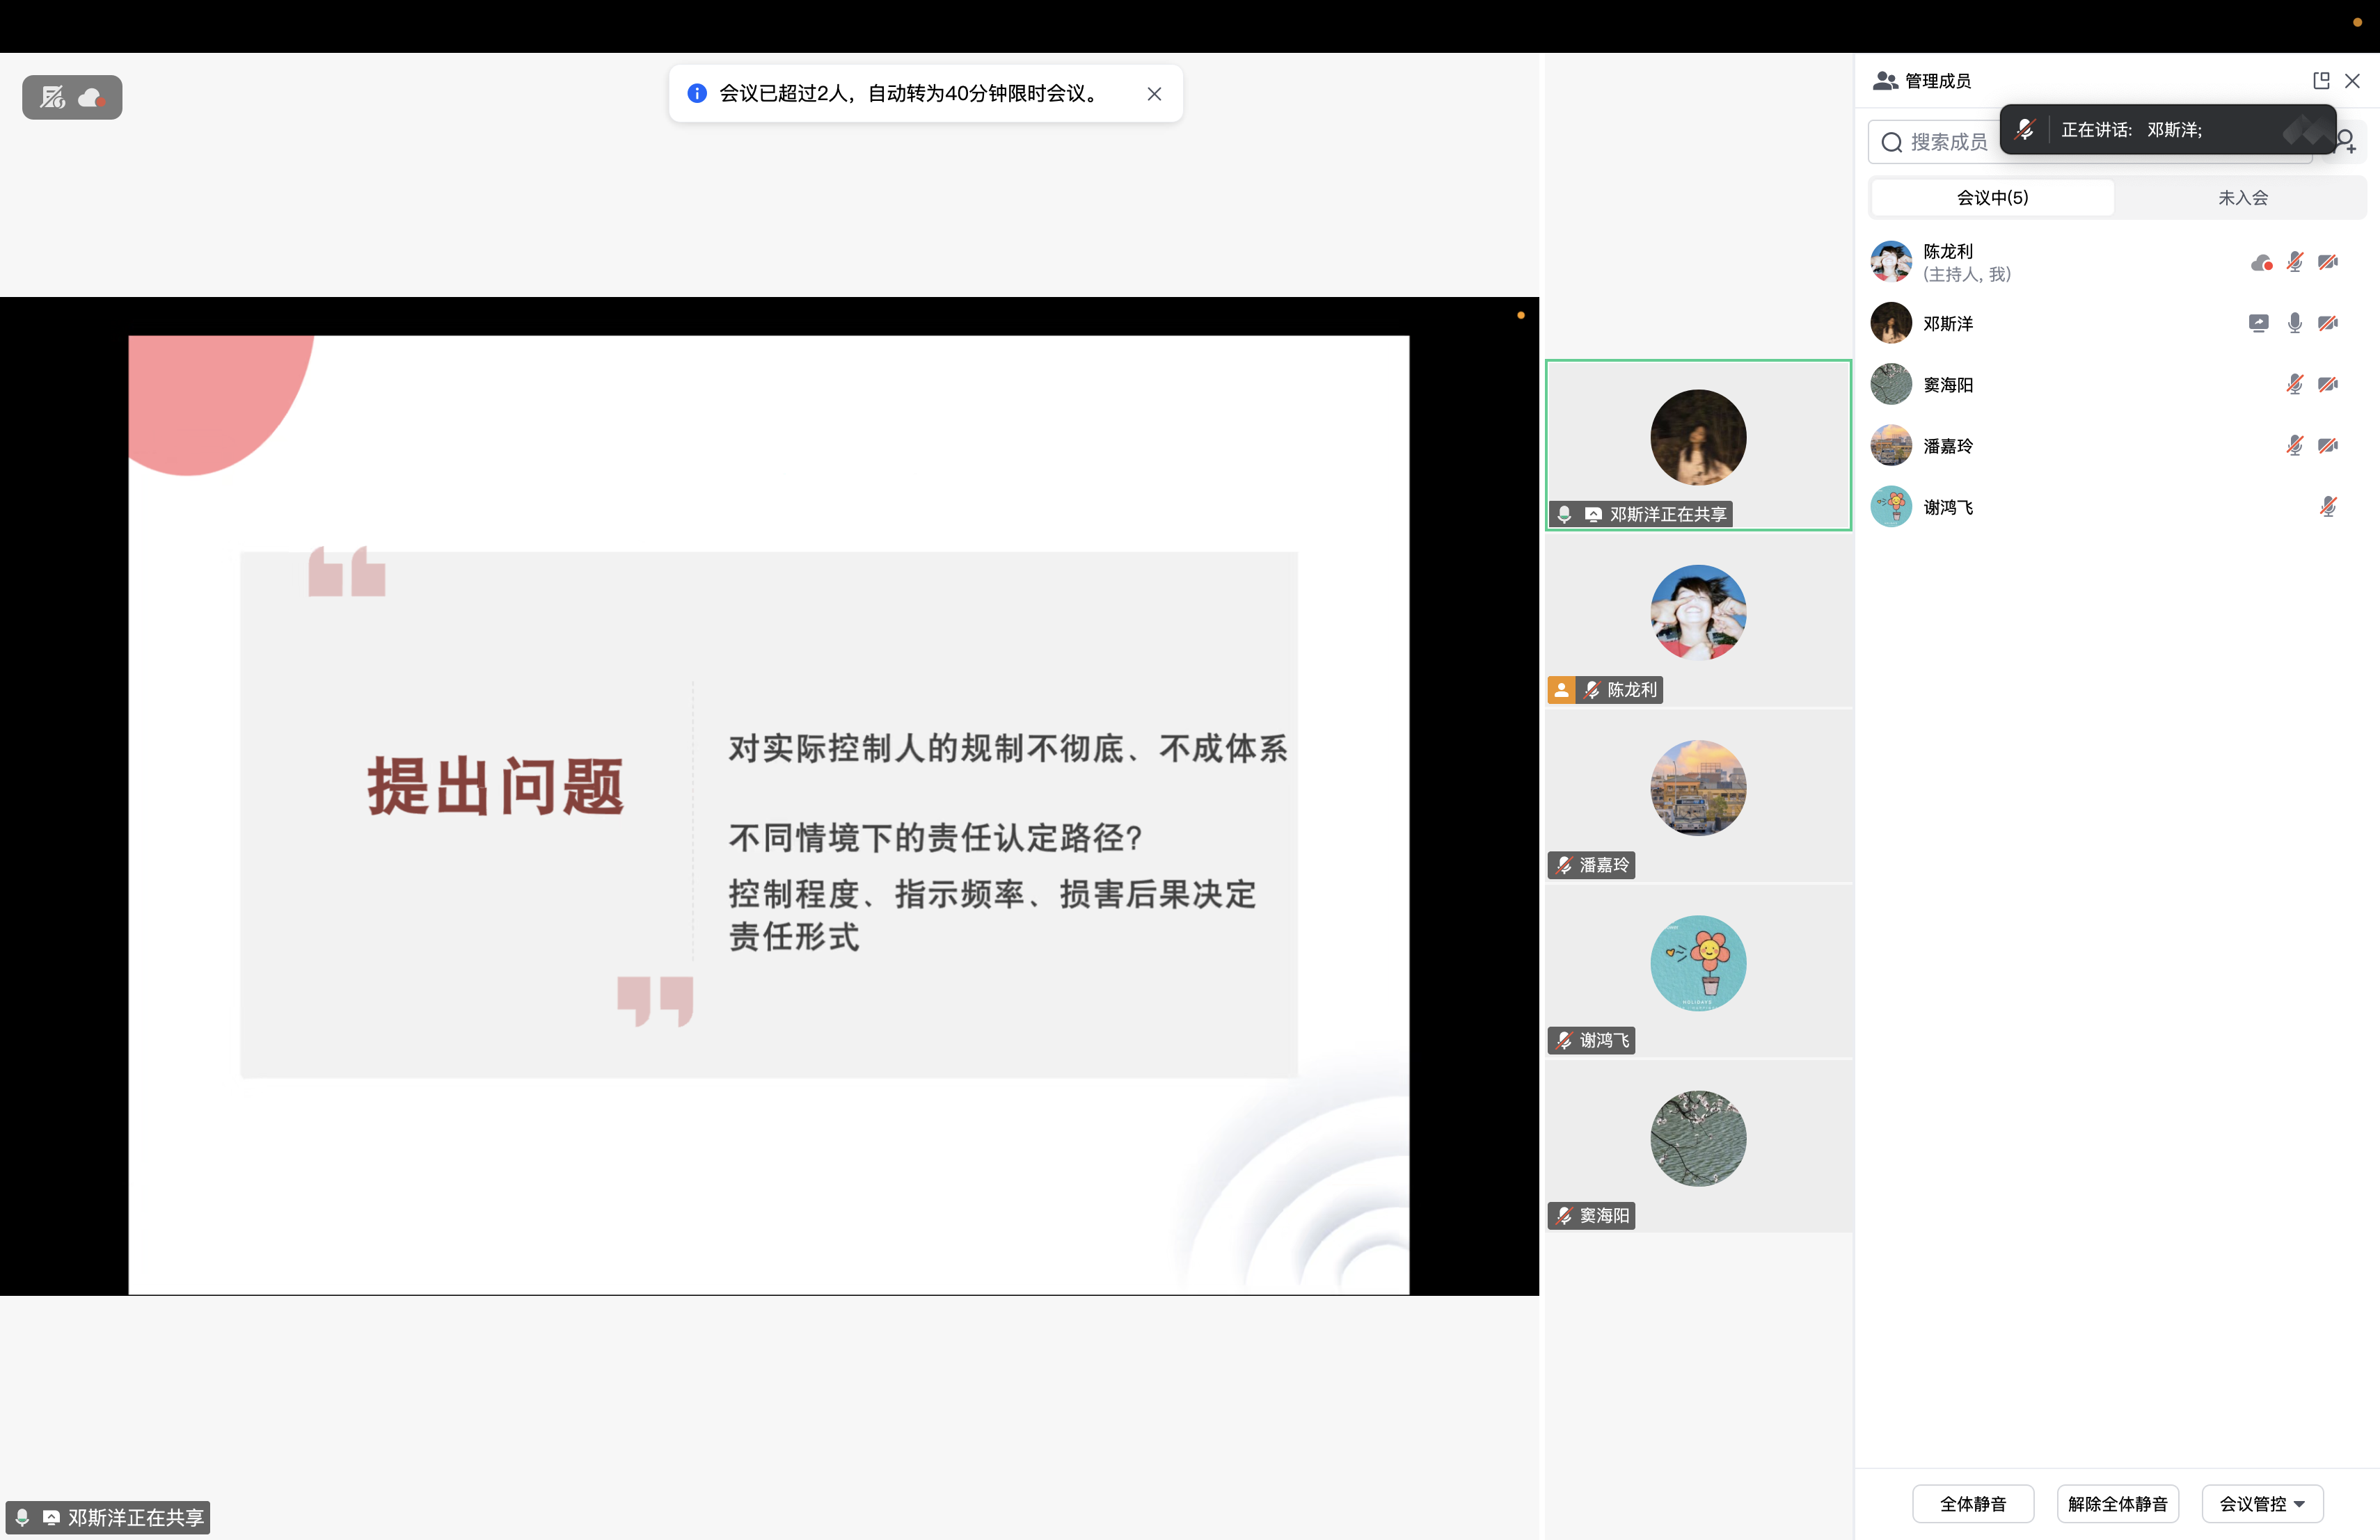The height and width of the screenshot is (1540, 2380).
Task: Click the info icon in the notification
Action: click(x=697, y=94)
